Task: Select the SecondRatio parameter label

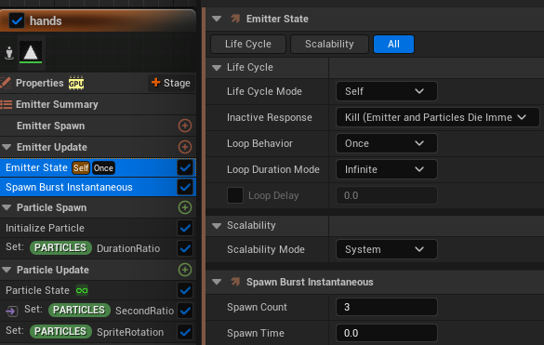Action: (145, 311)
